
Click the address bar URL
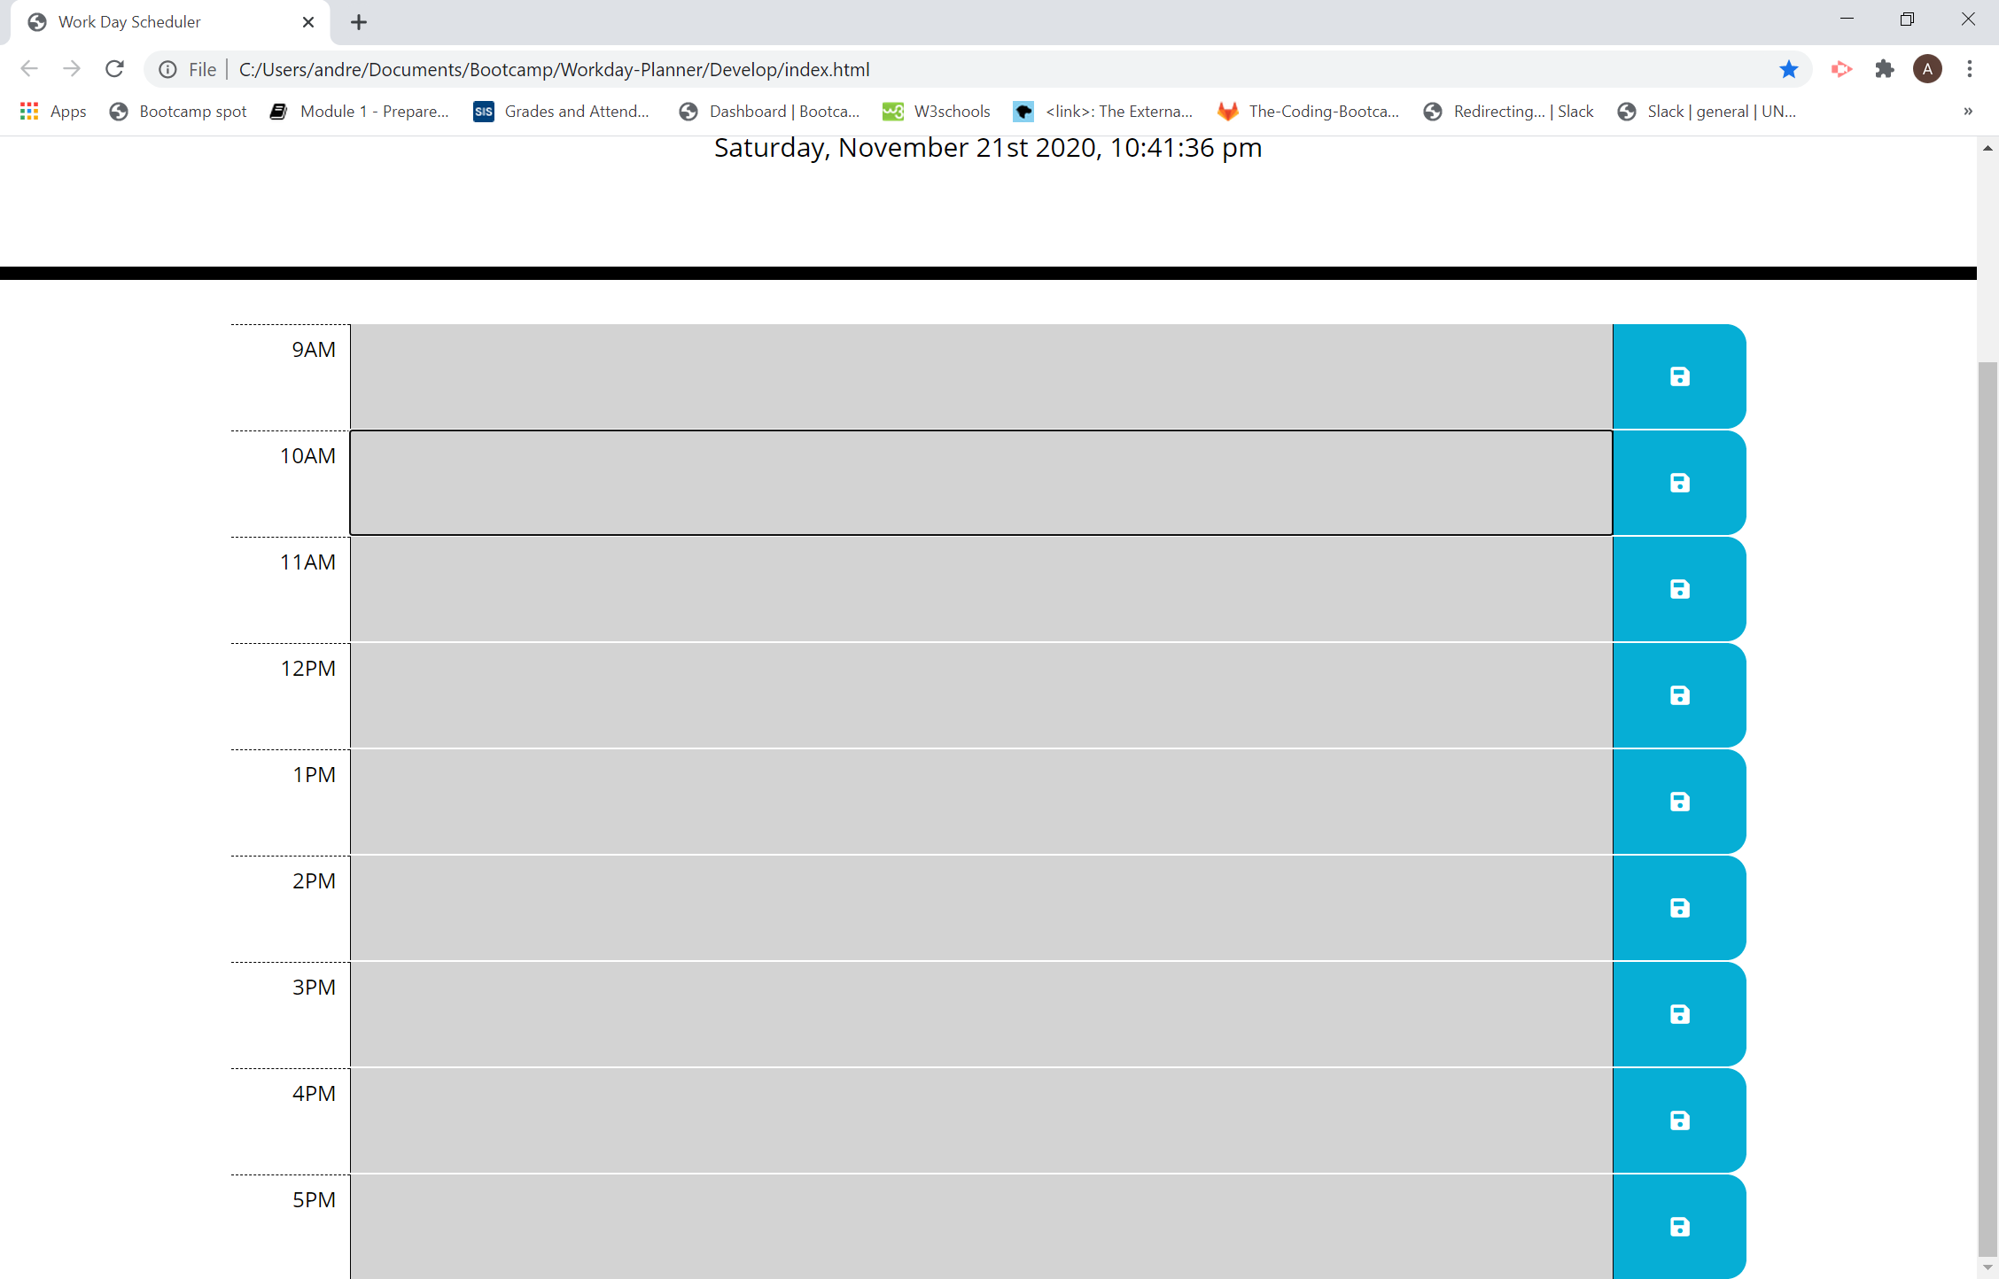554,69
